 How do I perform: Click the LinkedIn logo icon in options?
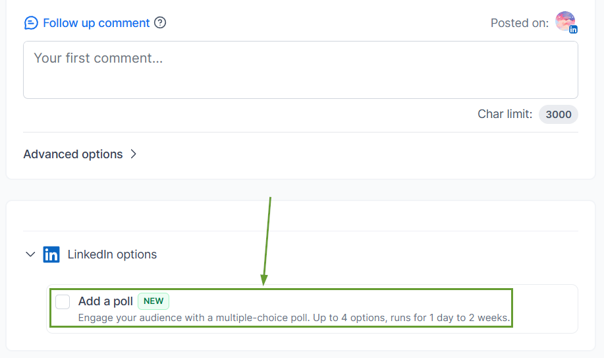(51, 254)
